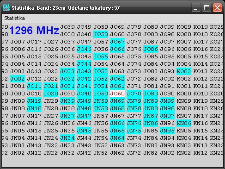225x169 pixels.
Task: Click locator cell JN87
Action: click(151, 116)
